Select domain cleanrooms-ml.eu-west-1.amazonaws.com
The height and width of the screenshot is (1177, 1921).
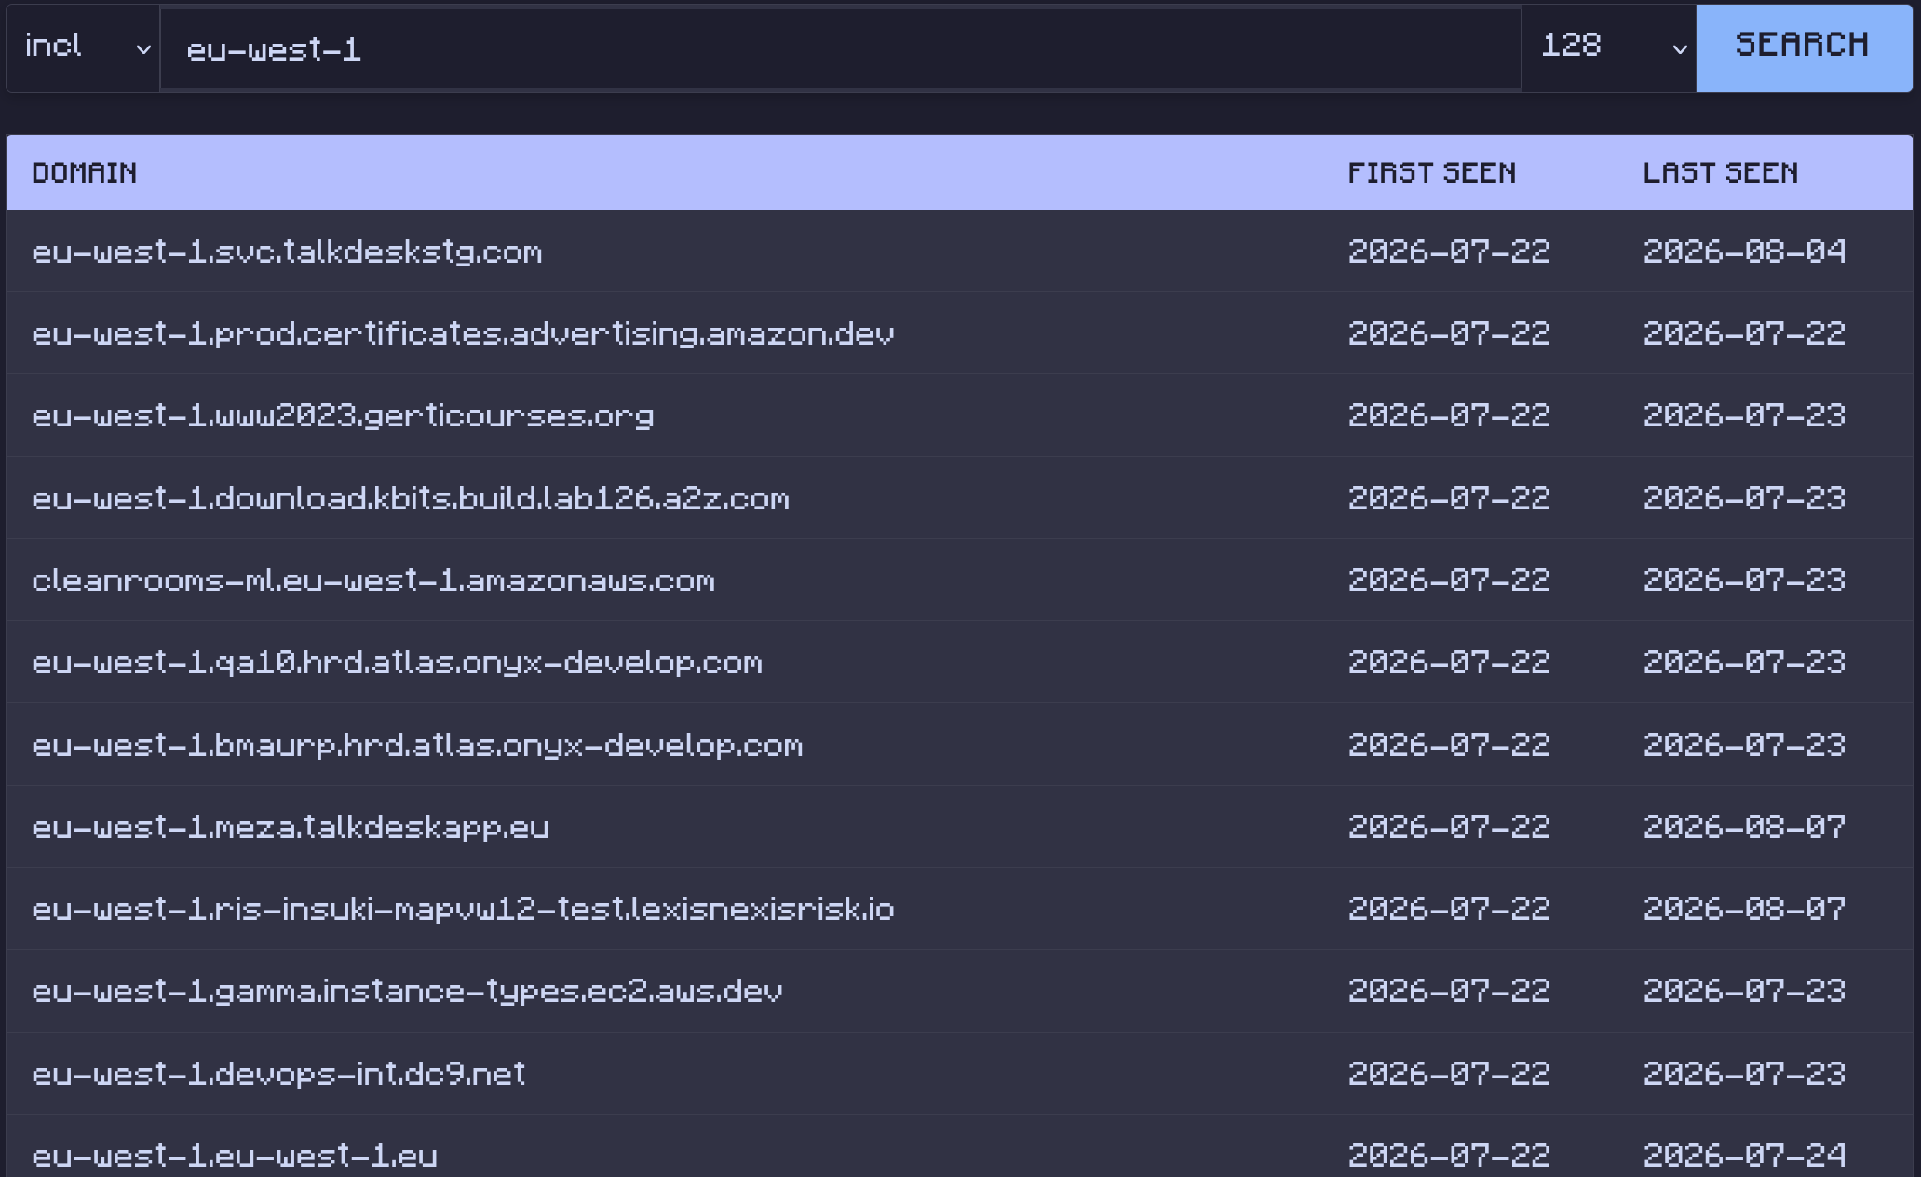[x=373, y=580]
